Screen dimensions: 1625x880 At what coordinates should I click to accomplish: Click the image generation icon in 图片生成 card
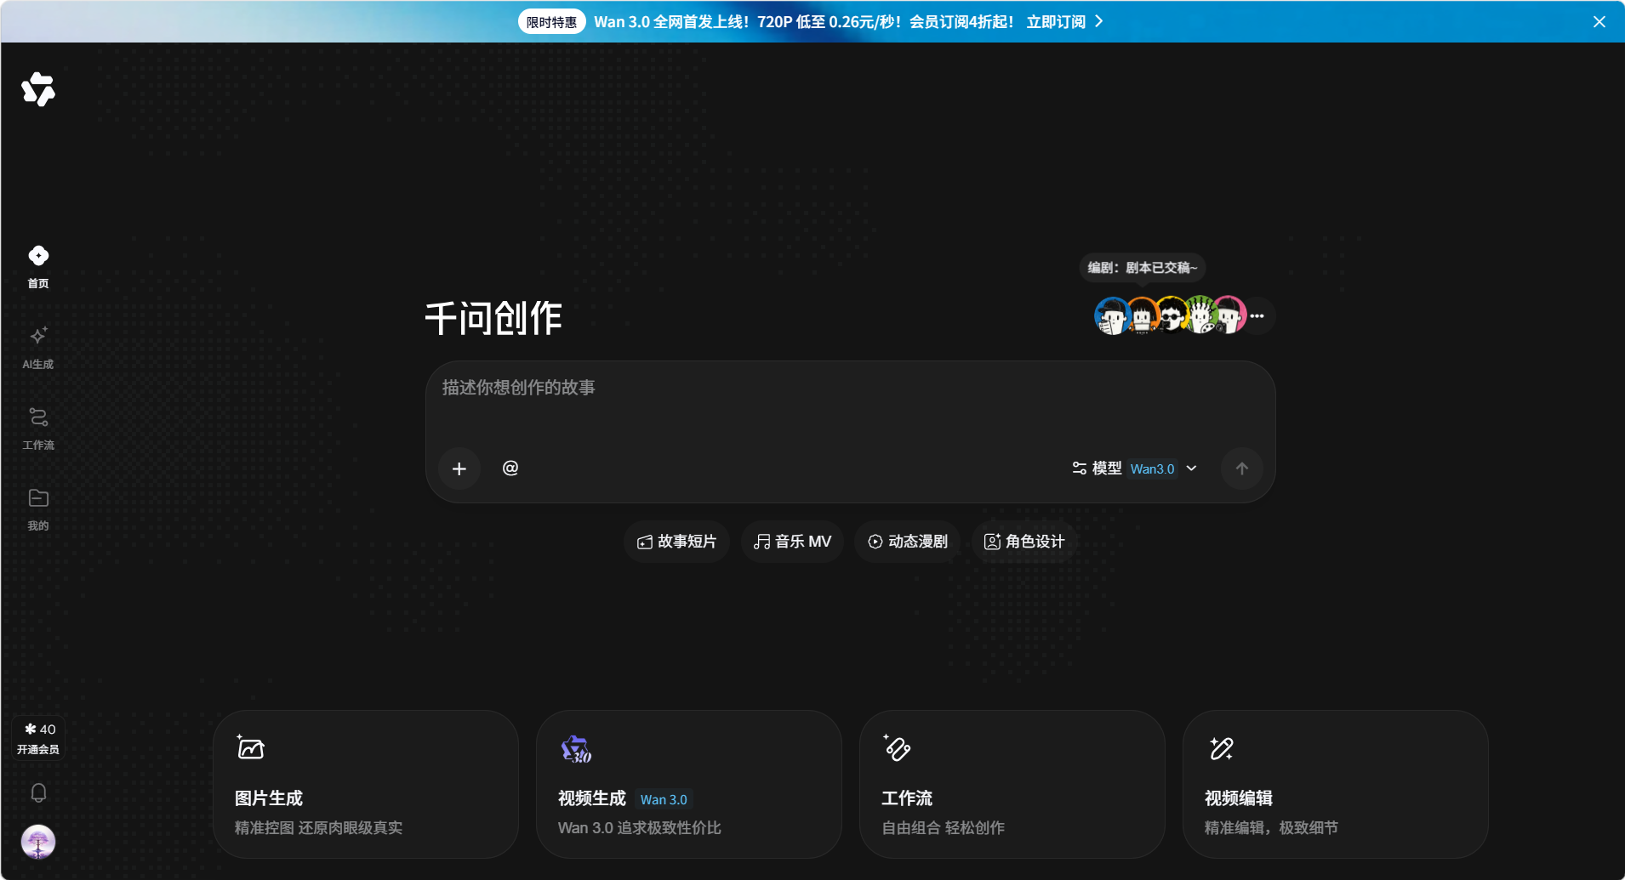(x=250, y=747)
